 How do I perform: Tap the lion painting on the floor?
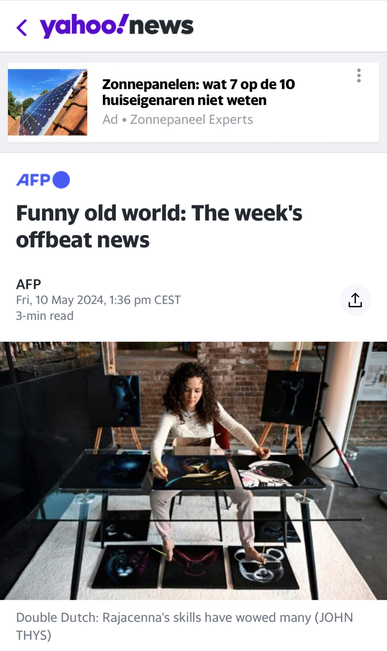[127, 566]
